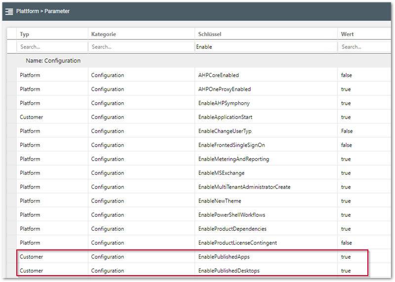The height and width of the screenshot is (282, 395).
Task: Click the 'False' value of EnableChangeUserTyp
Action: click(x=347, y=131)
